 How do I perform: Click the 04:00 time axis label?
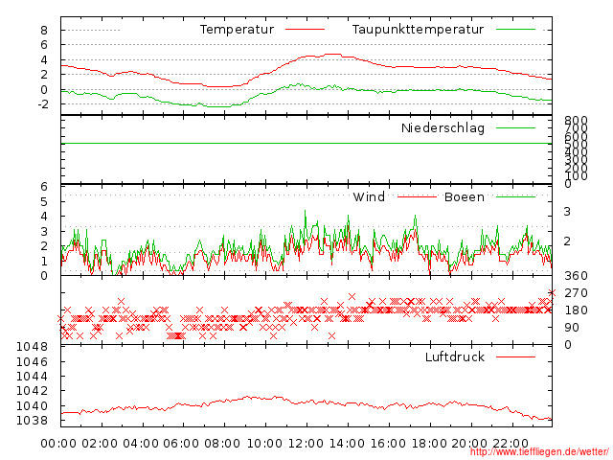click(141, 444)
